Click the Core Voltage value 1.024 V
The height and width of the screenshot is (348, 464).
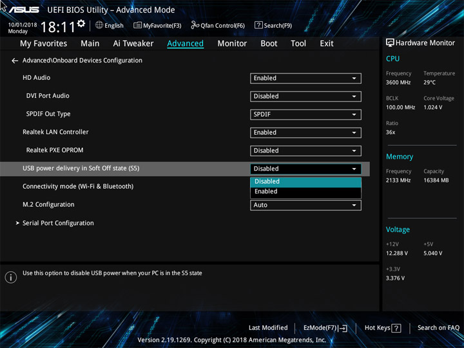click(432, 107)
